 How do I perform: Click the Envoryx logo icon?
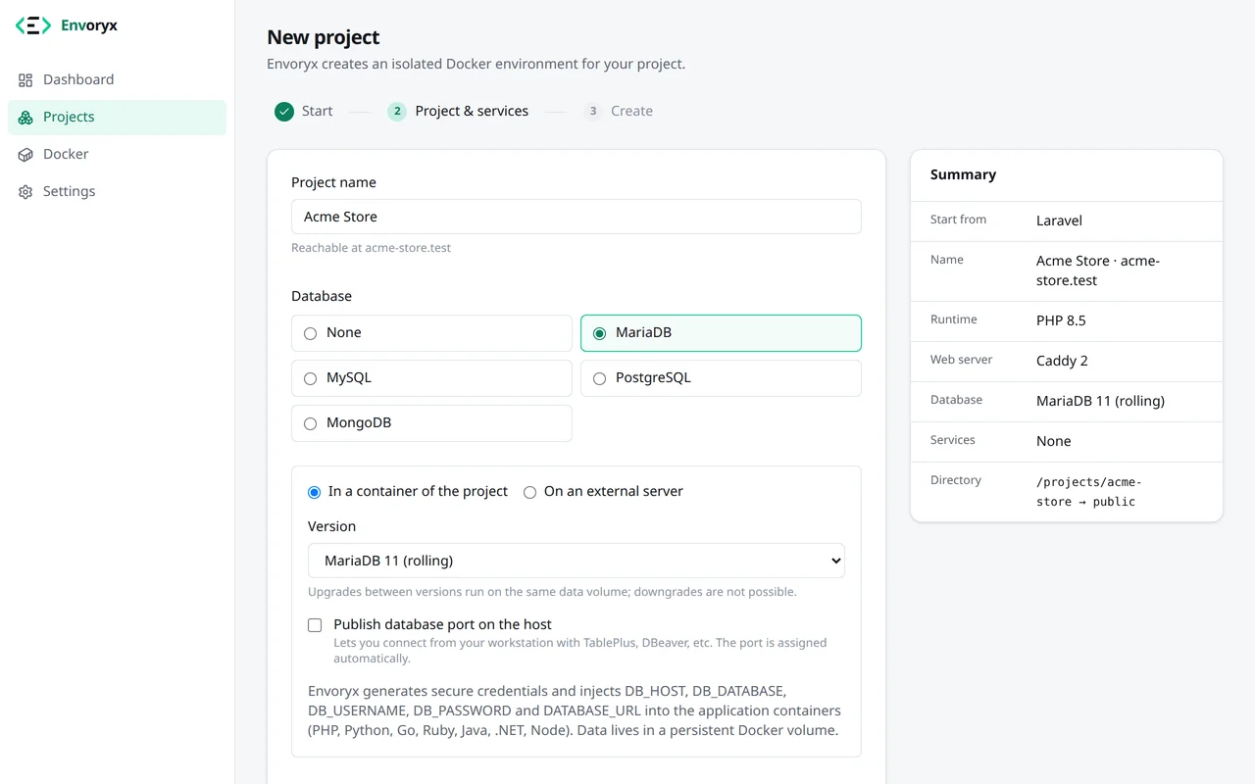coord(32,25)
